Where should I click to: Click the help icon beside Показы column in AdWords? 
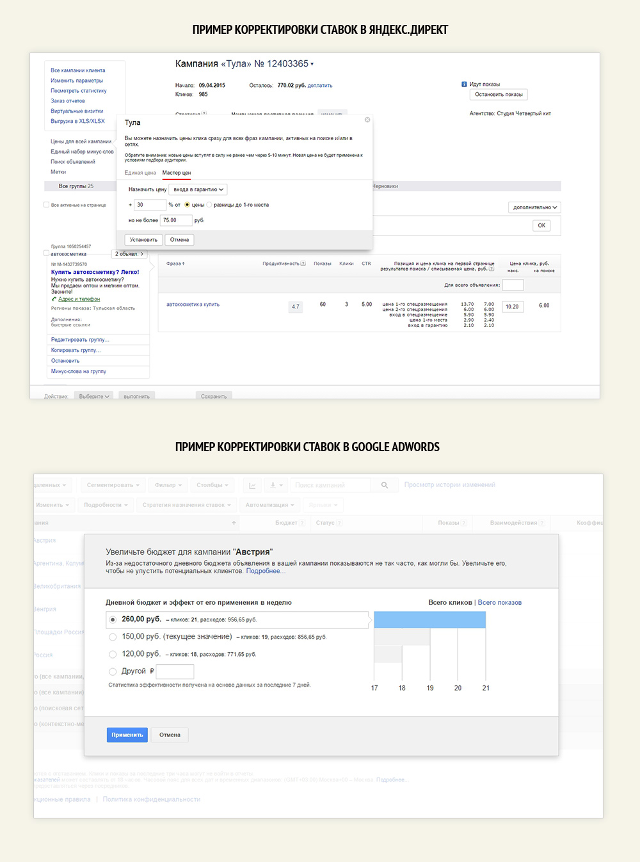coord(464,523)
